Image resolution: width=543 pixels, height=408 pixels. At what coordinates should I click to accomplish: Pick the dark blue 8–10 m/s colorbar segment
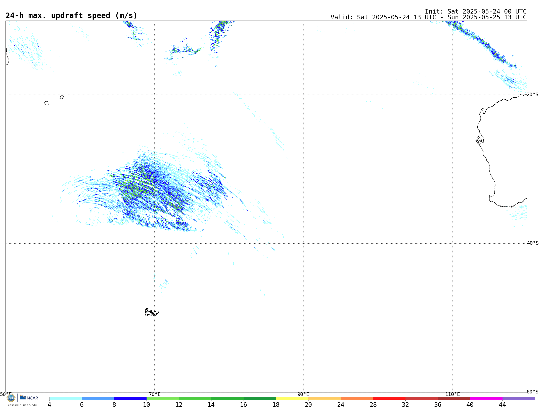(x=130, y=398)
